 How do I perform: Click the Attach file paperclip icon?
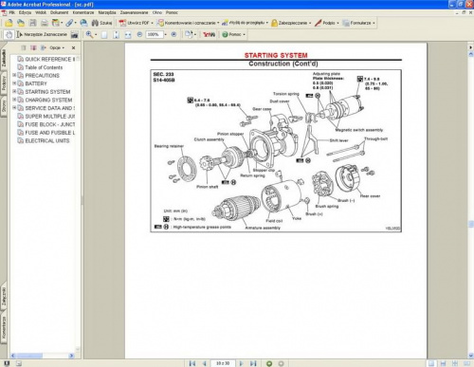point(69,23)
